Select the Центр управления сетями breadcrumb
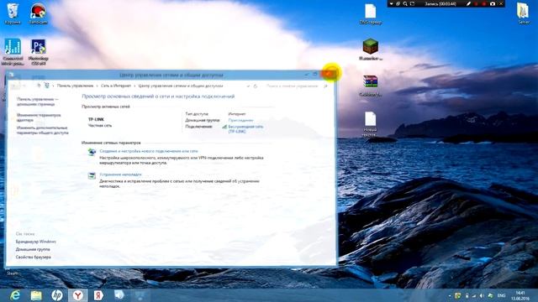The height and width of the screenshot is (302, 538). (x=181, y=86)
